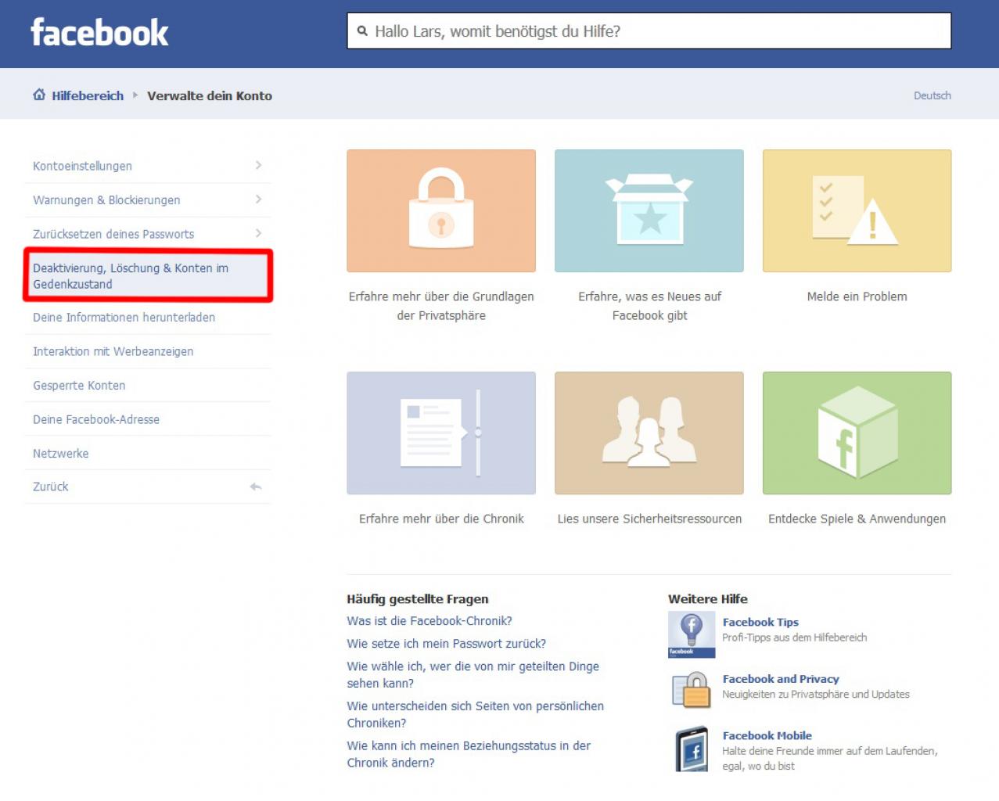
Task: Change language via Deutsch link
Action: (x=933, y=95)
